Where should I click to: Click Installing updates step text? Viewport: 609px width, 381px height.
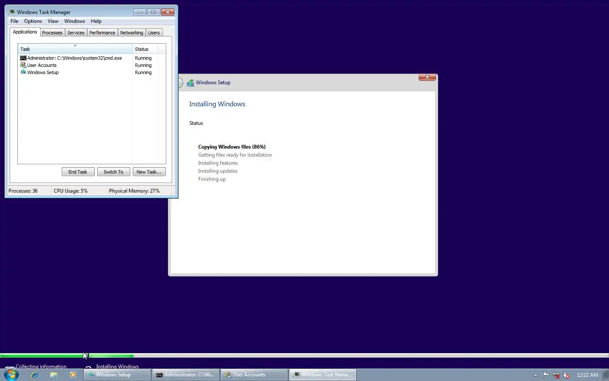[218, 171]
